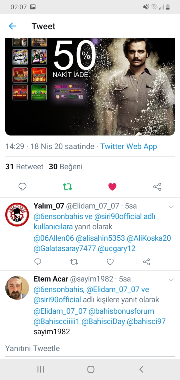This screenshot has width=180, height=380.
Task: Tap the back arrow beside Tweet title
Action: 12,26
